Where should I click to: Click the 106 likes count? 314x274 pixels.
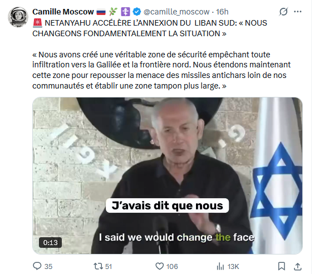click(172, 267)
